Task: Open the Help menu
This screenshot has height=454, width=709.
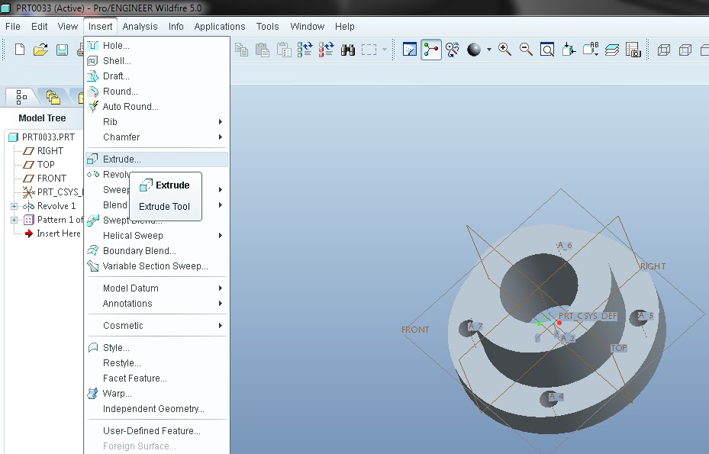Action: pos(344,26)
